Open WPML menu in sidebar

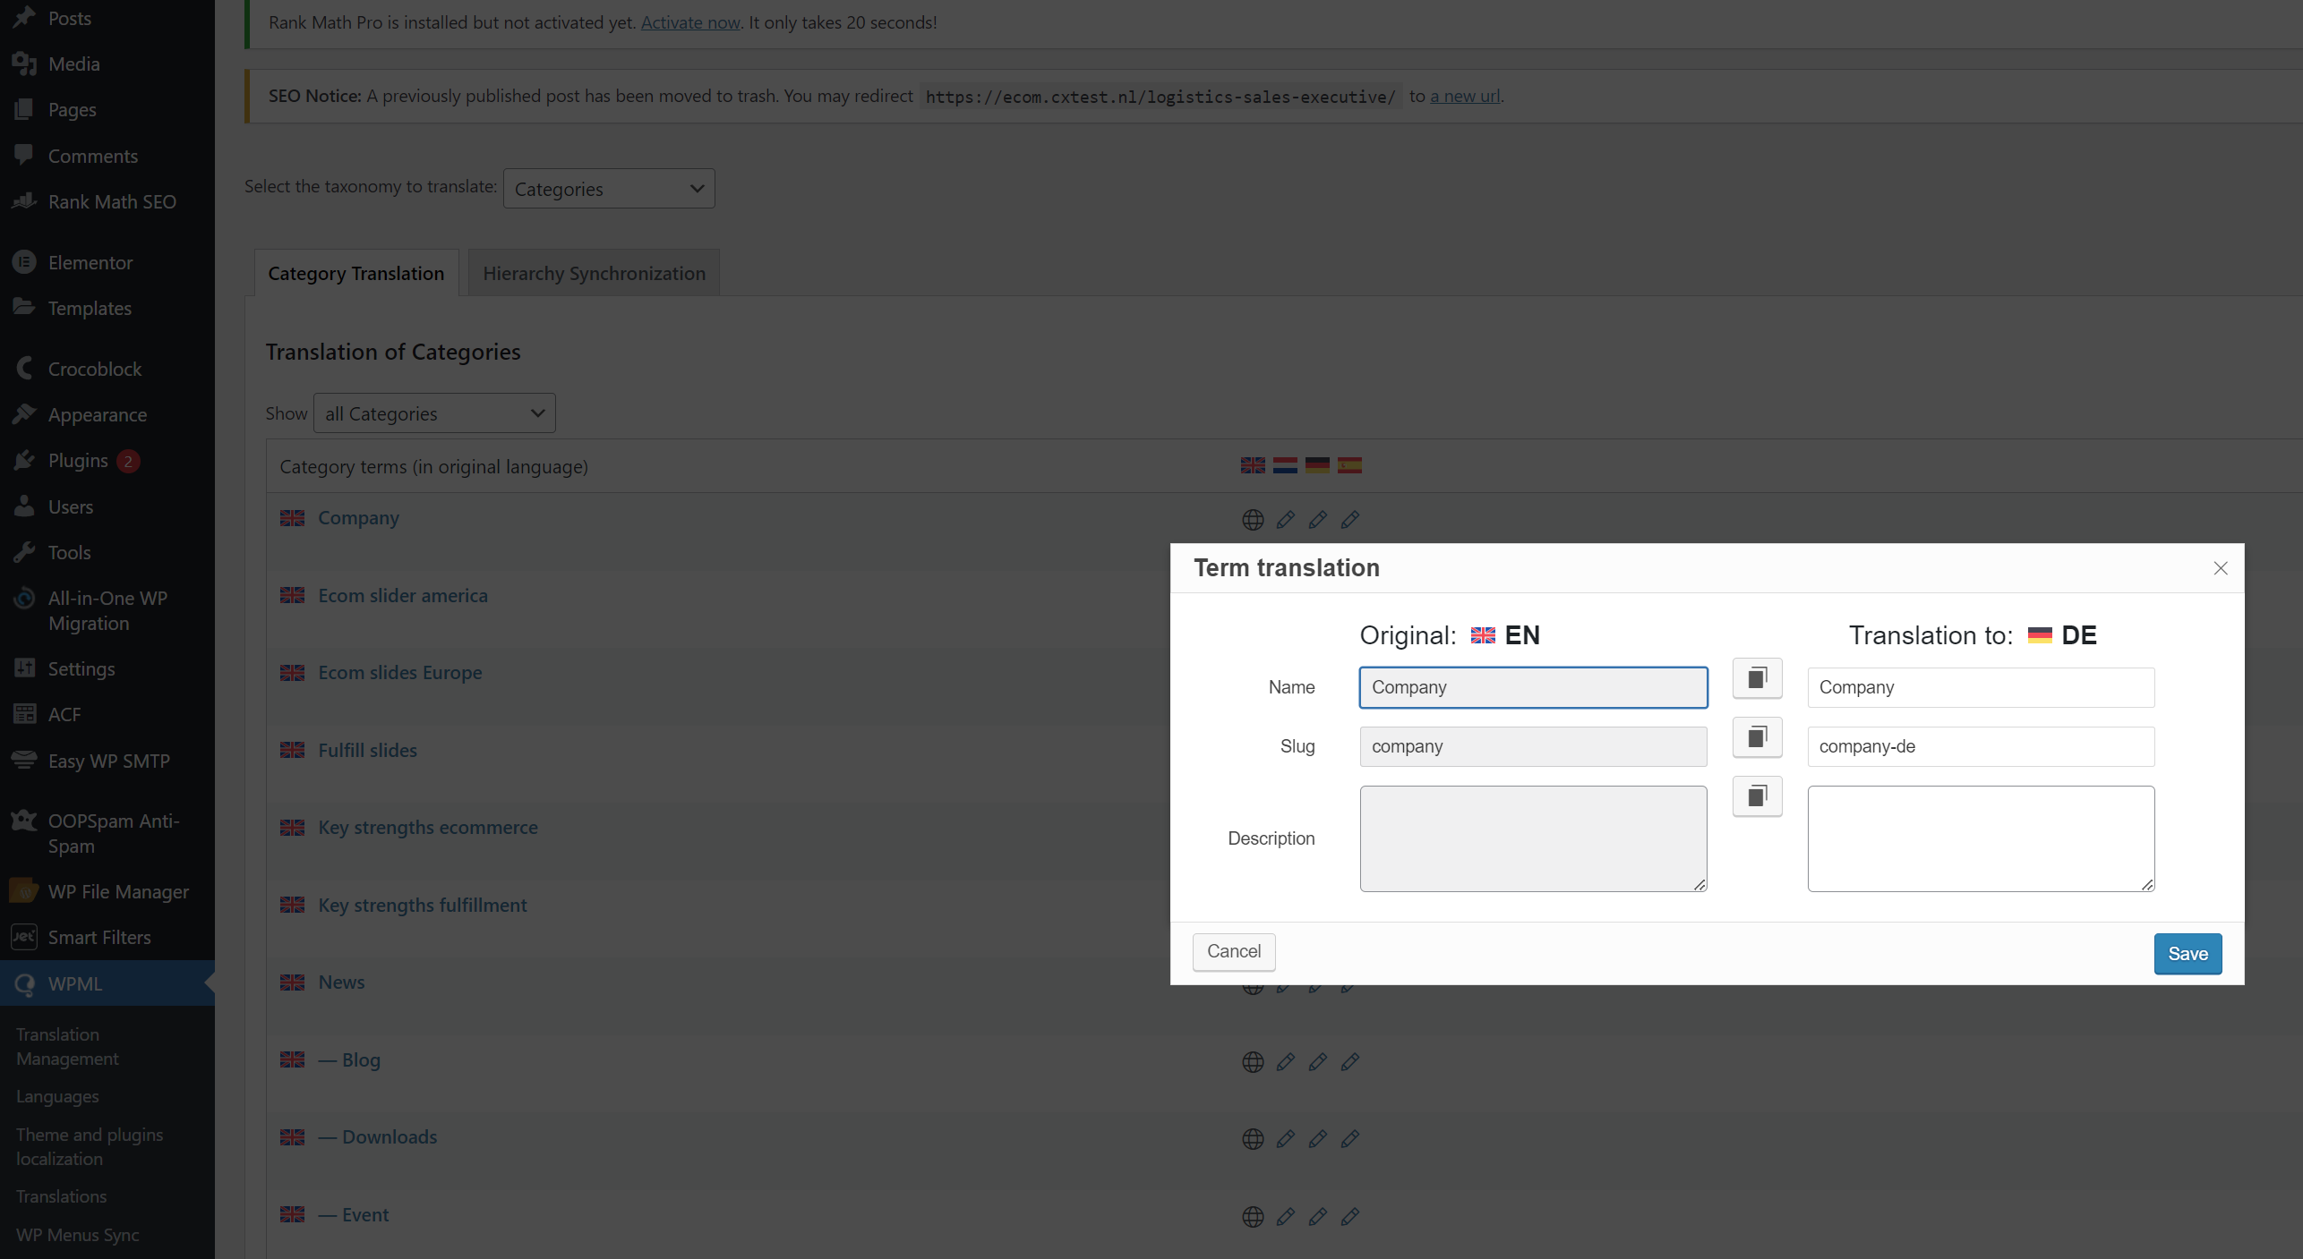75,983
